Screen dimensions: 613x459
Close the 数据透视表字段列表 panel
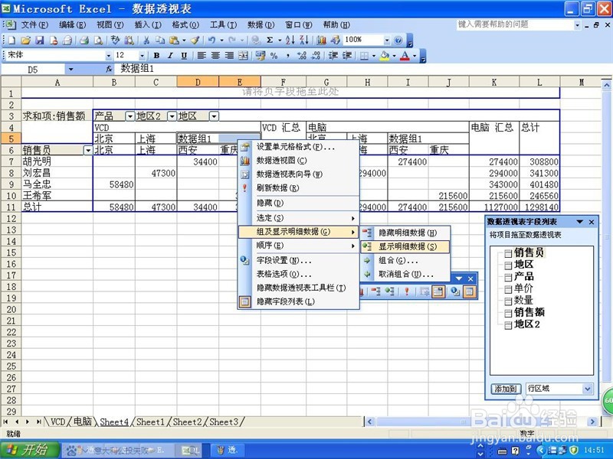592,222
